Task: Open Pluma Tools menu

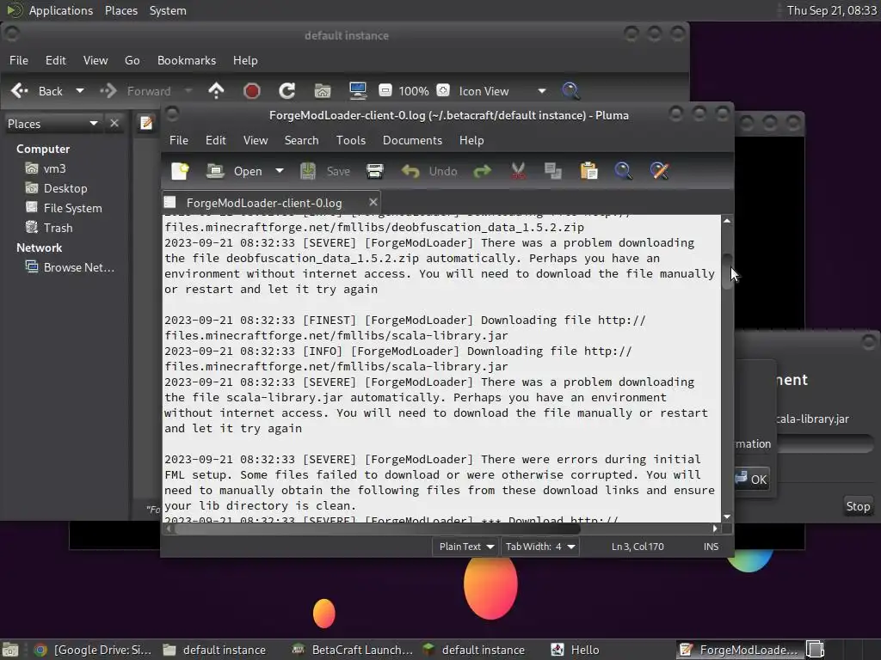Action: pos(351,140)
